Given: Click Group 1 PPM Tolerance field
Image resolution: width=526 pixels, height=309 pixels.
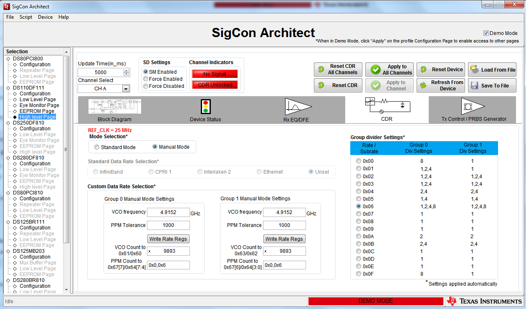Looking at the screenshot, I should point(284,225).
